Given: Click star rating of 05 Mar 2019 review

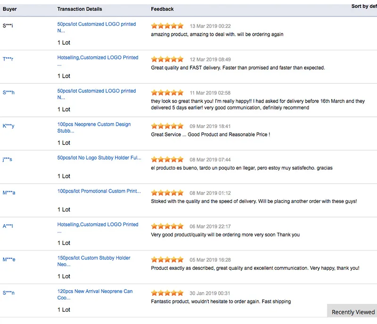Looking at the screenshot, I should coord(167,259).
